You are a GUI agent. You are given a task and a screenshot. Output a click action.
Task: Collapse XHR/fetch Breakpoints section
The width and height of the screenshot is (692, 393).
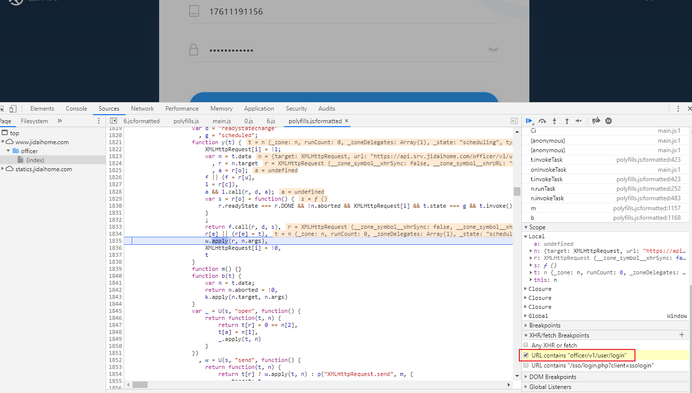point(526,335)
